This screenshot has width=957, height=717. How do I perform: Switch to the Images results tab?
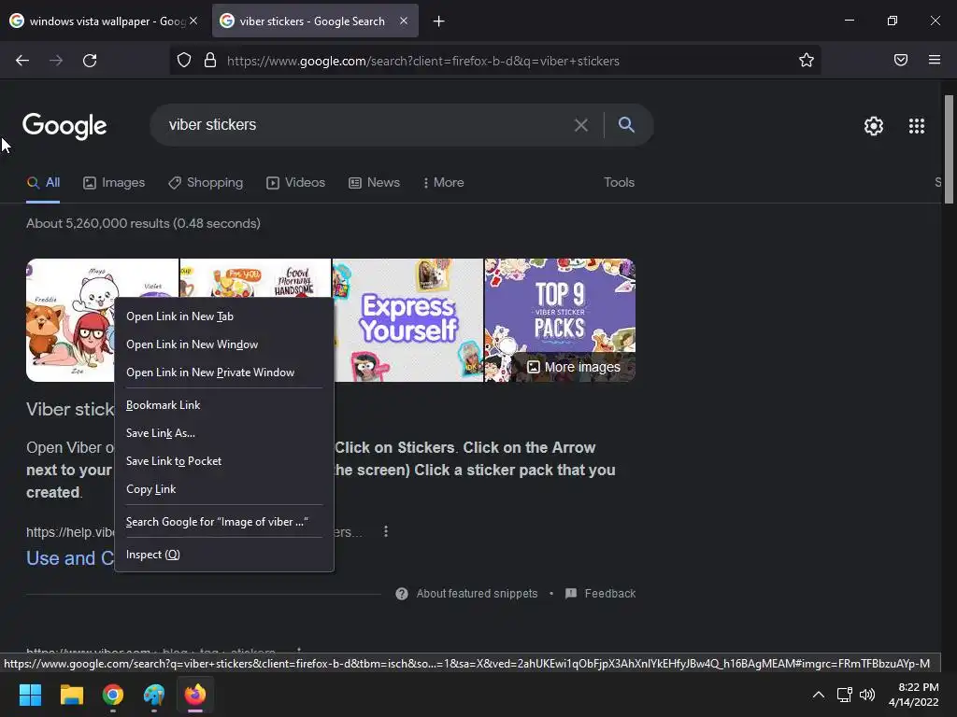114,182
